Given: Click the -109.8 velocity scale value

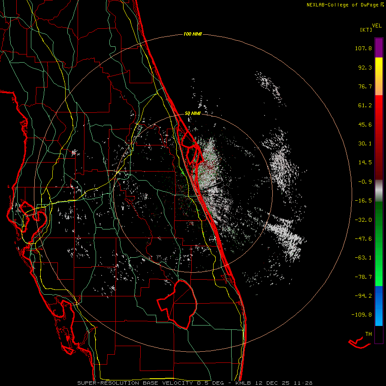Looking at the screenshot, I should (x=362, y=315).
